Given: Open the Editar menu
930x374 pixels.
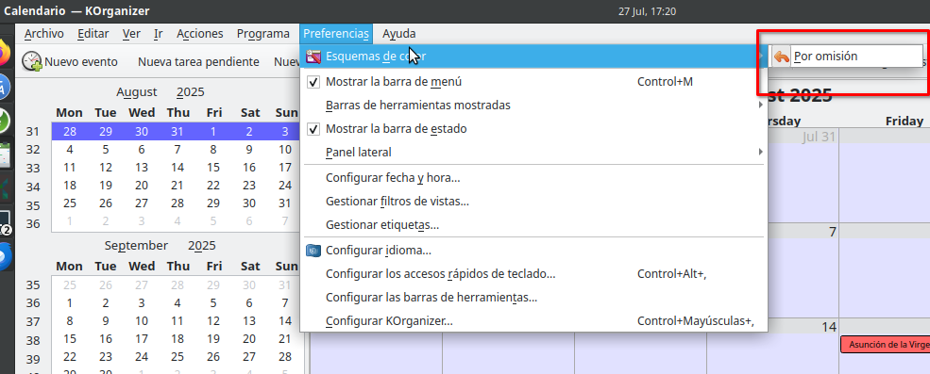Looking at the screenshot, I should pos(93,34).
